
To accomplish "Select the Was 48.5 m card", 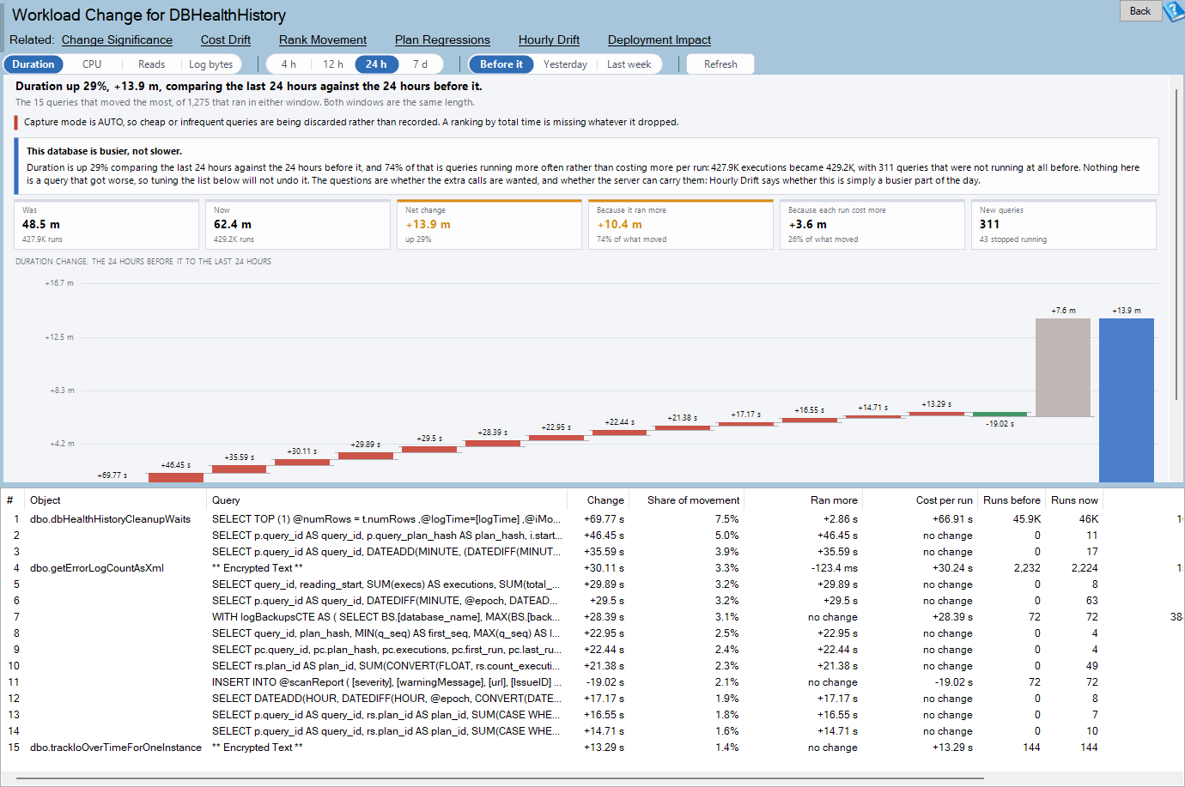I will [x=106, y=225].
